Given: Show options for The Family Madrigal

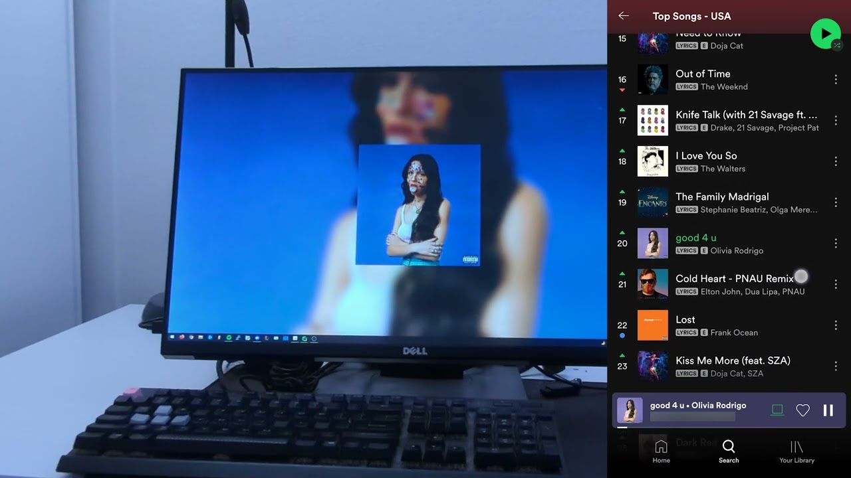Looking at the screenshot, I should pyautogui.click(x=836, y=202).
